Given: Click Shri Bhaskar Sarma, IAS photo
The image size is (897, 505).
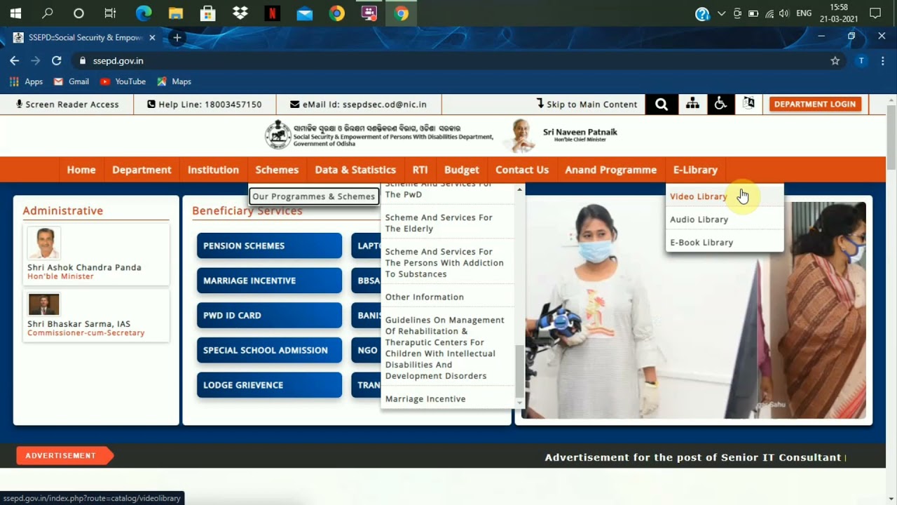Looking at the screenshot, I should [43, 304].
